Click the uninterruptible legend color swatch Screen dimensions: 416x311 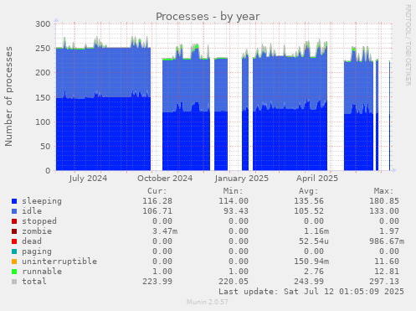[x=14, y=262]
